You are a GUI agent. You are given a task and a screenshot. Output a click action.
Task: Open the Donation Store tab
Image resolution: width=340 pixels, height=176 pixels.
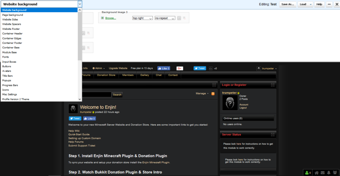pyautogui.click(x=106, y=75)
